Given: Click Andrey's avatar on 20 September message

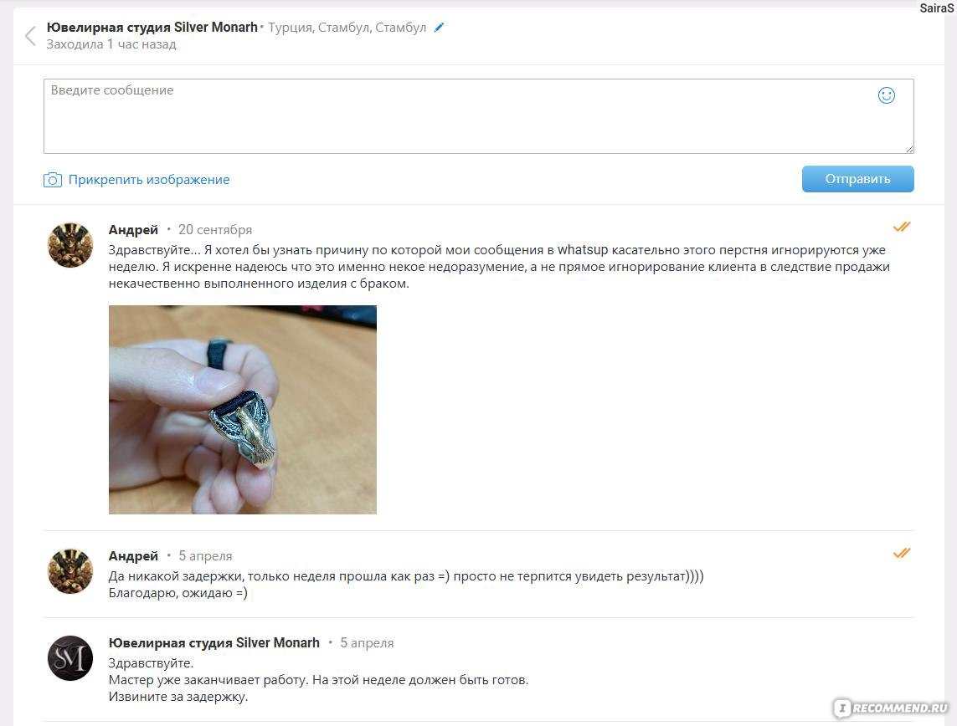Looking at the screenshot, I should tap(70, 245).
